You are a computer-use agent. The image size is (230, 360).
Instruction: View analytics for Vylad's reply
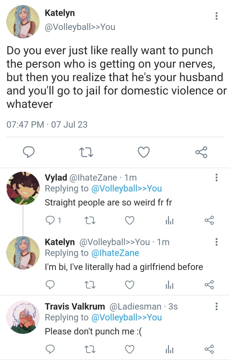[169, 221]
